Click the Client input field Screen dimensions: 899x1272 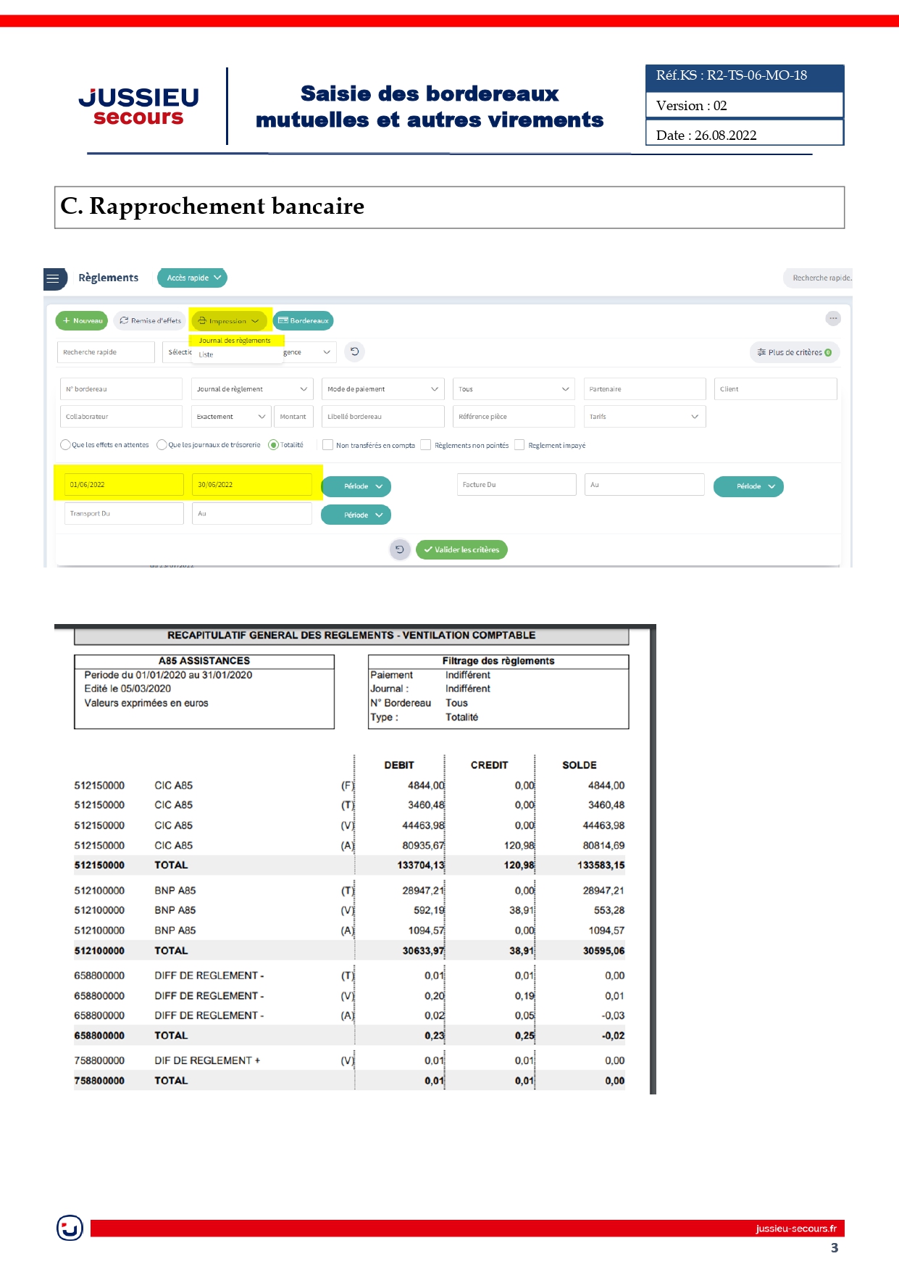775,389
